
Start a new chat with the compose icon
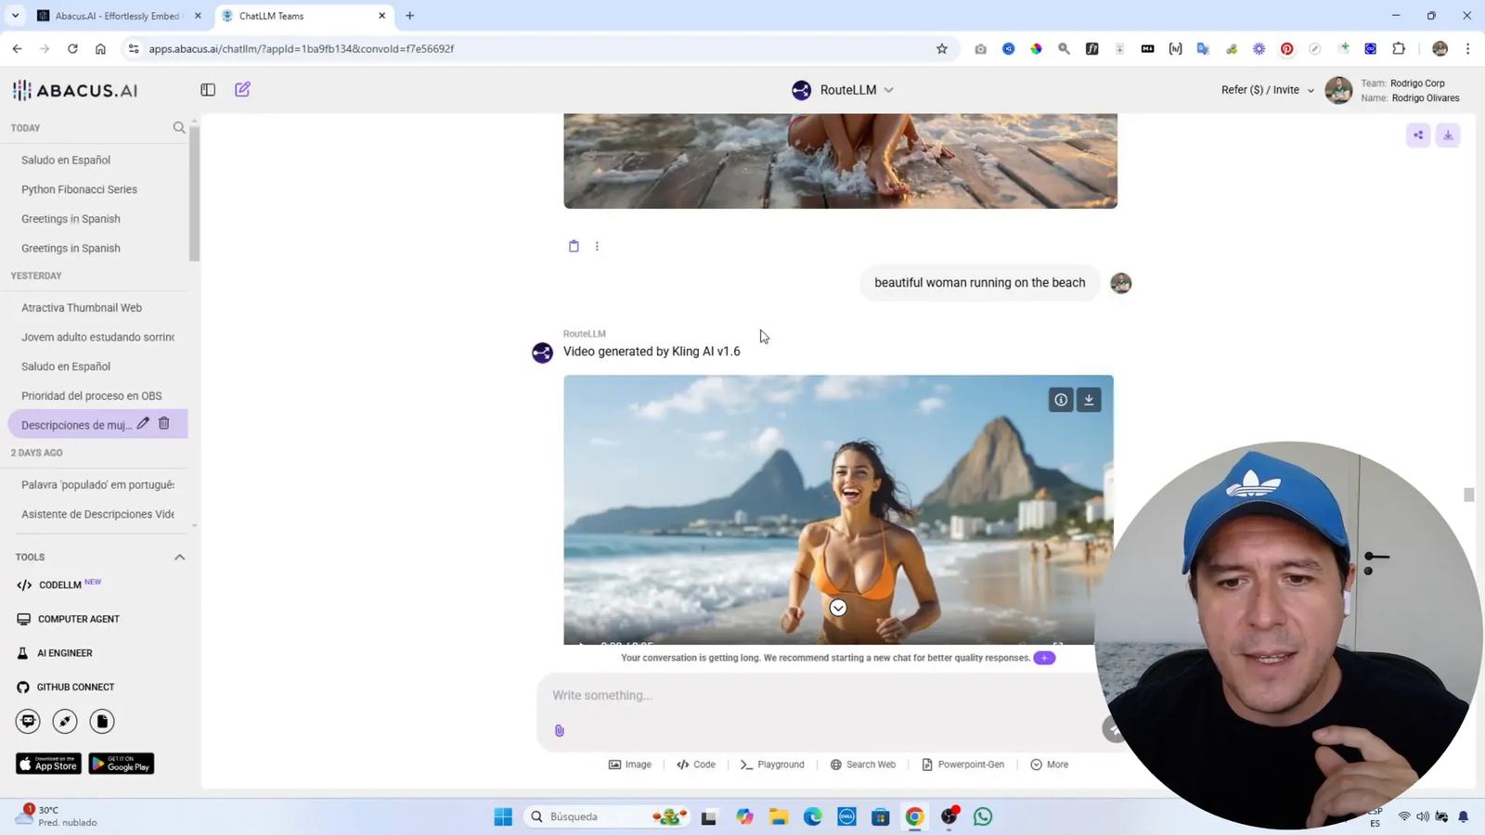(242, 89)
